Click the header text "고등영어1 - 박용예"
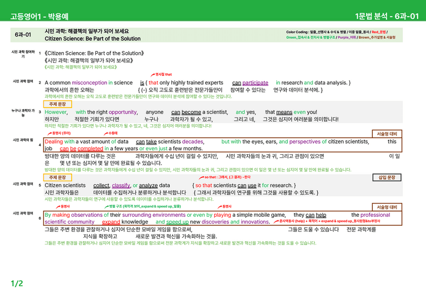The width and height of the screenshot is (426, 301). (39, 16)
